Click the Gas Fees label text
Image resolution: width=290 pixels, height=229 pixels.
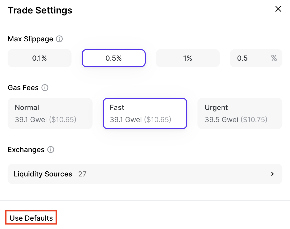coord(23,88)
